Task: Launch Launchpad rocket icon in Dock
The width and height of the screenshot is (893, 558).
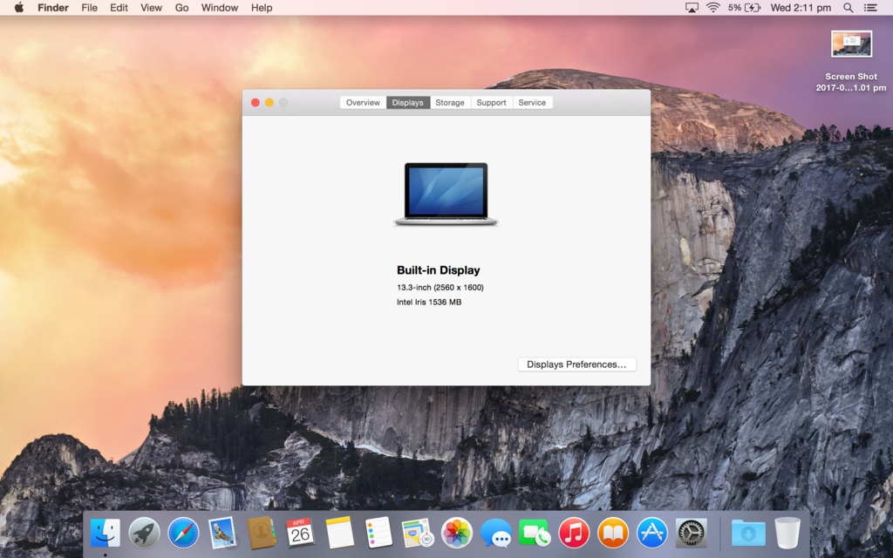Action: tap(144, 534)
